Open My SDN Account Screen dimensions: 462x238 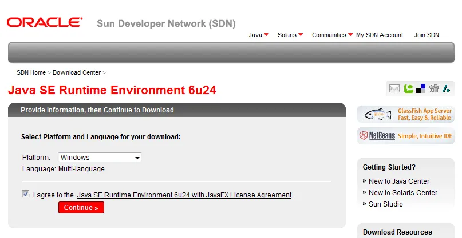(380, 35)
